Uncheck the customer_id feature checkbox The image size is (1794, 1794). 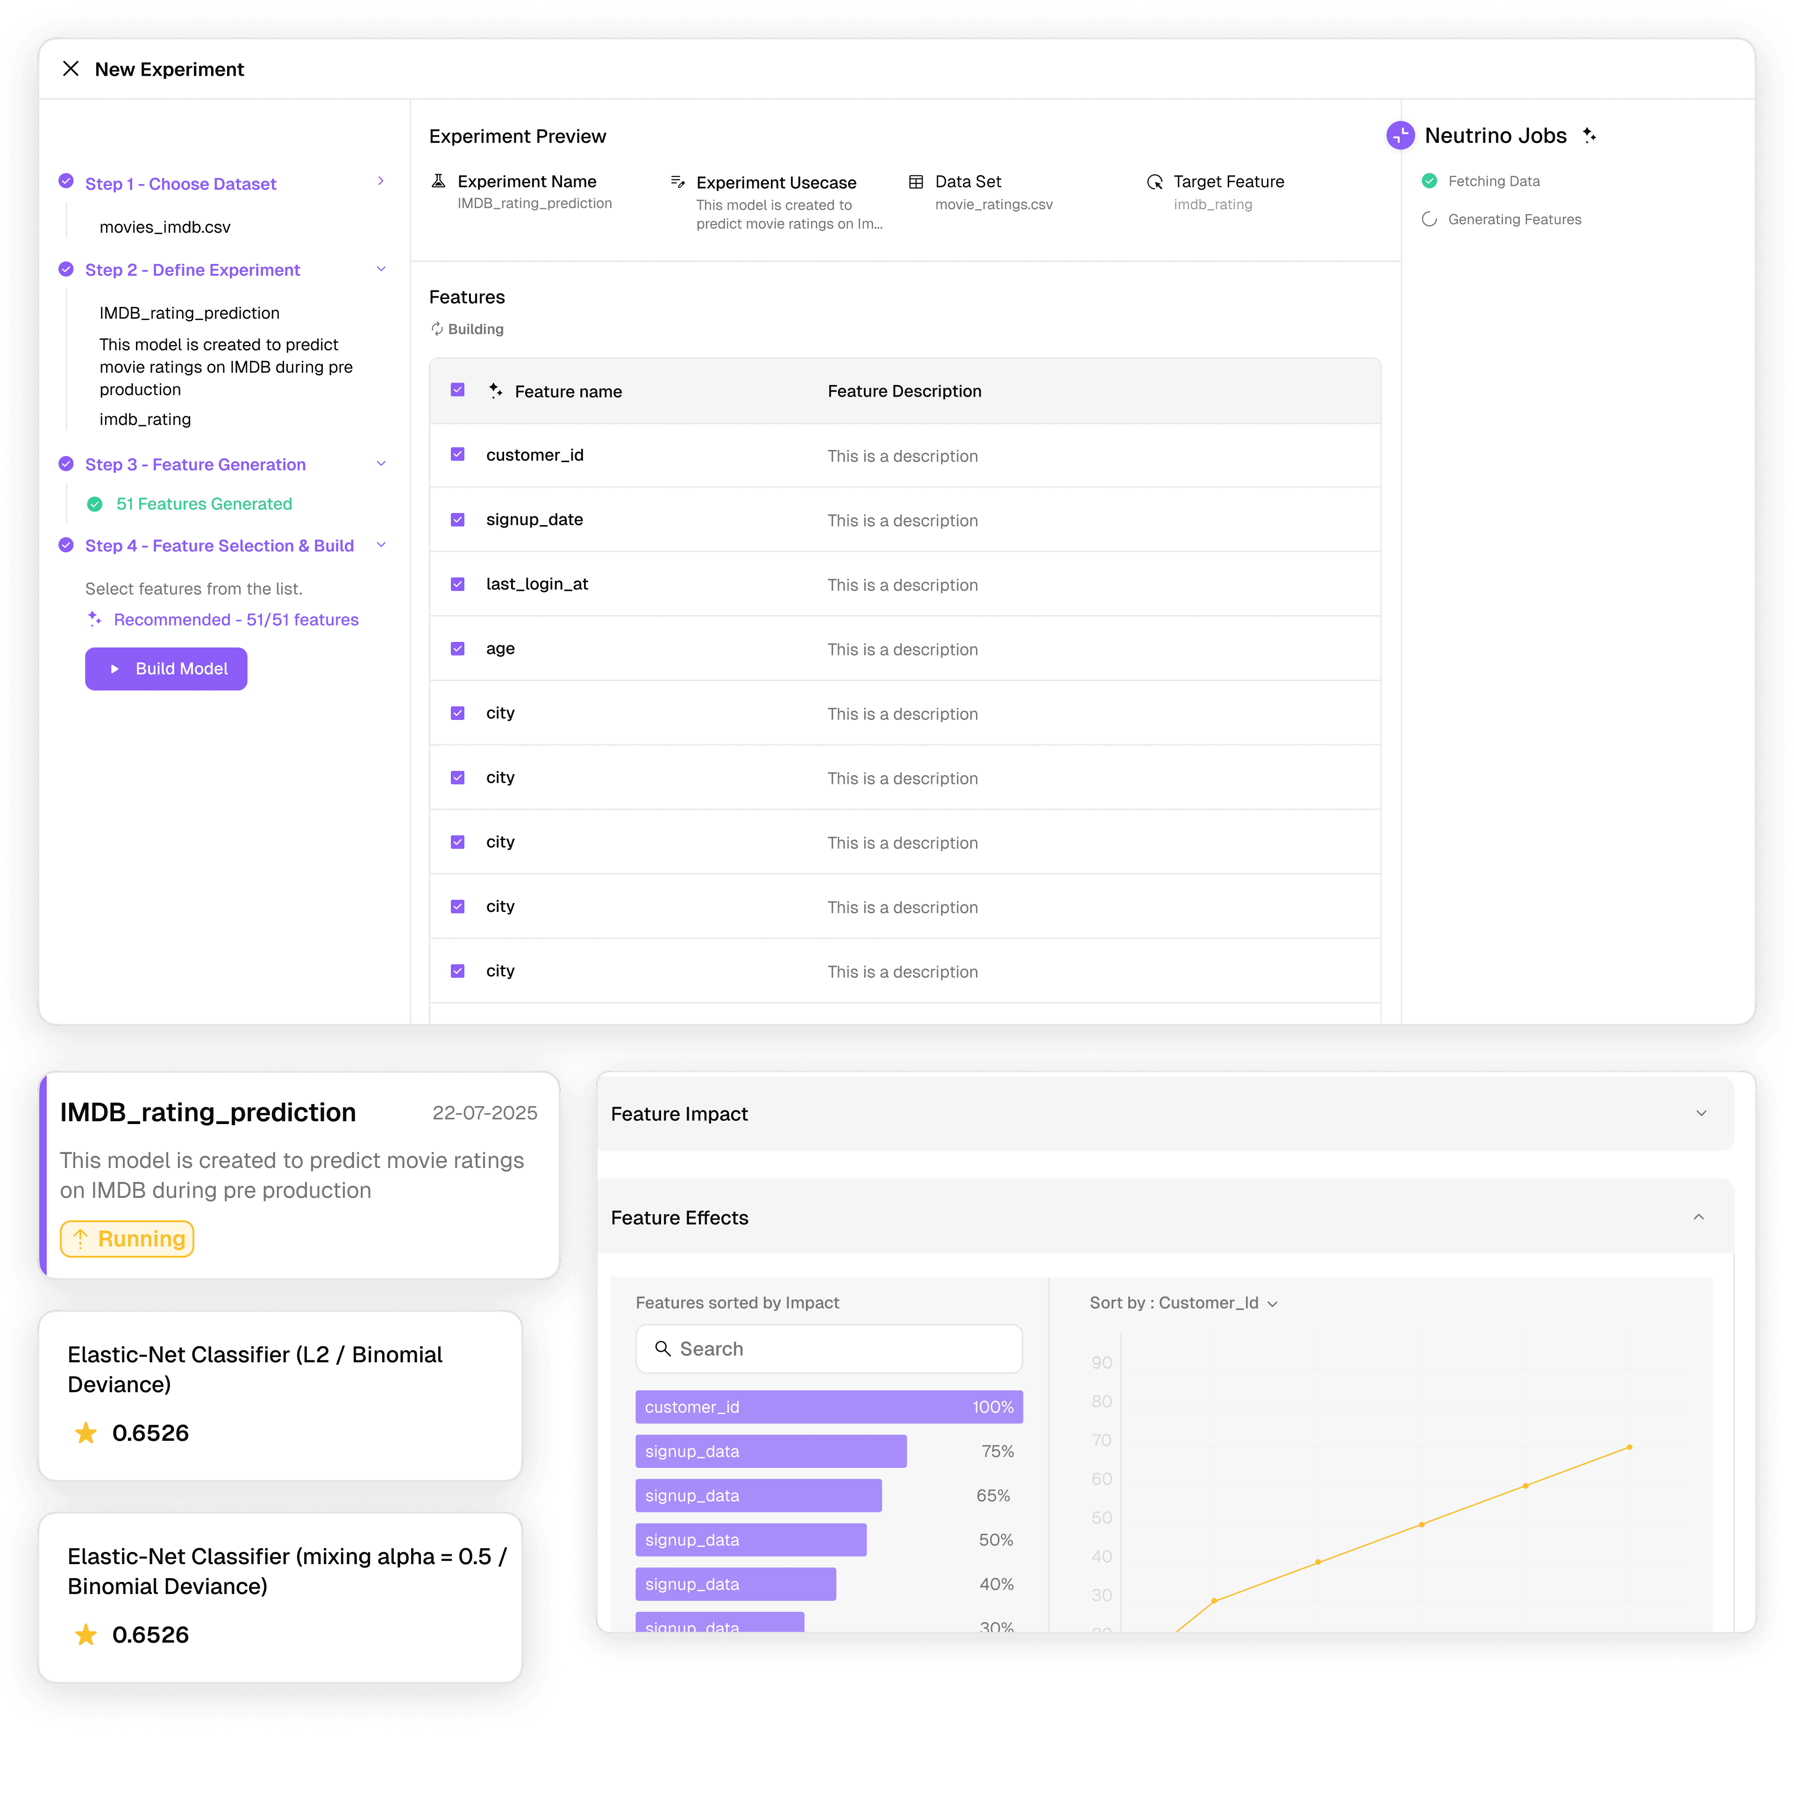click(458, 455)
